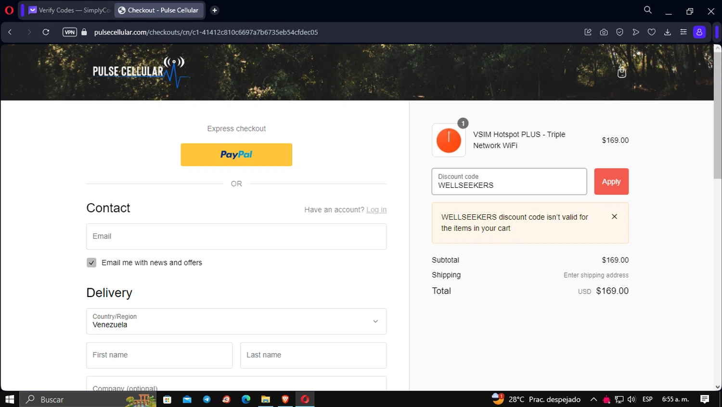Go forward with the forward arrow
Image resolution: width=722 pixels, height=407 pixels.
(x=29, y=32)
